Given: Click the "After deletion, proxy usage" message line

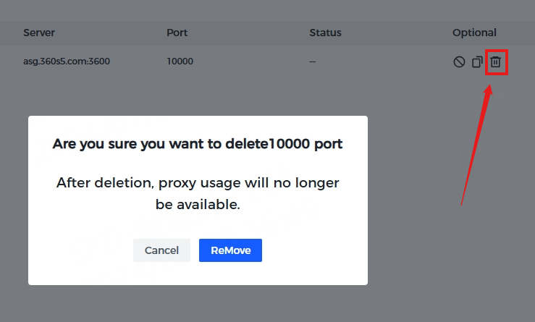Looking at the screenshot, I should click(198, 182).
